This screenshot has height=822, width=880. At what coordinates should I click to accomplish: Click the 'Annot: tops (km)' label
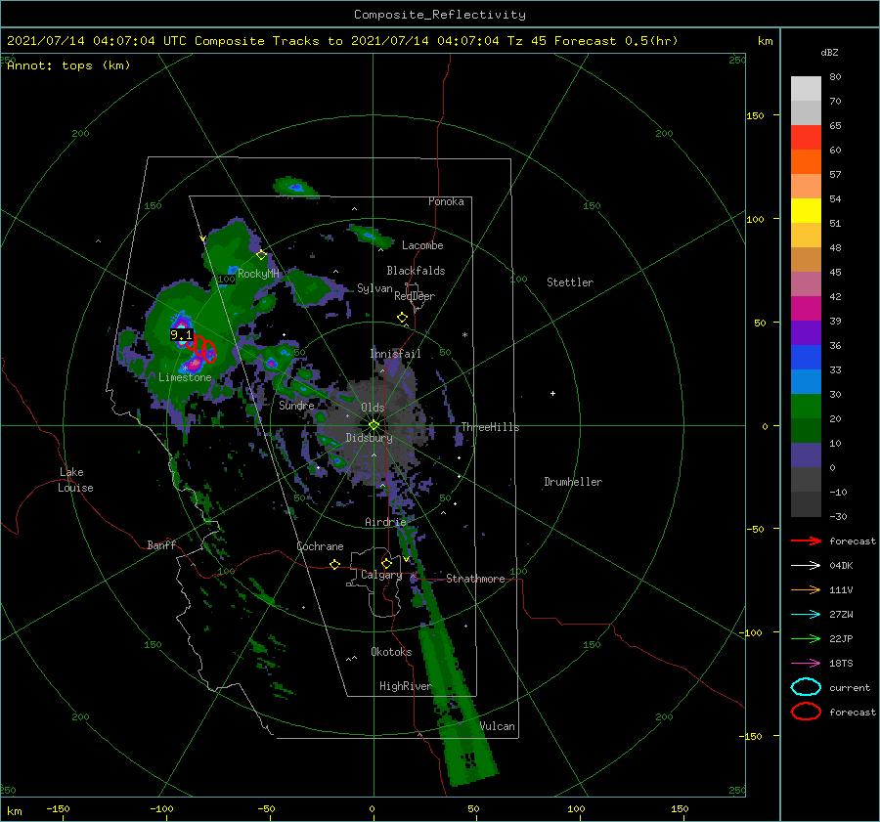69,65
